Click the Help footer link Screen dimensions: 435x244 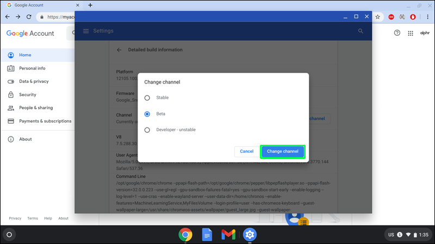click(x=48, y=219)
